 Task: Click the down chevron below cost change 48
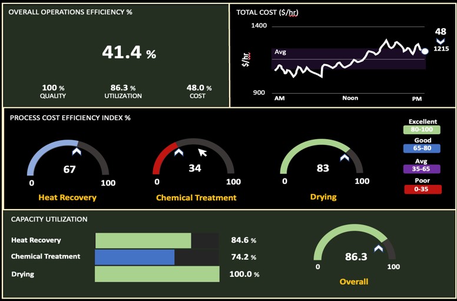441,41
